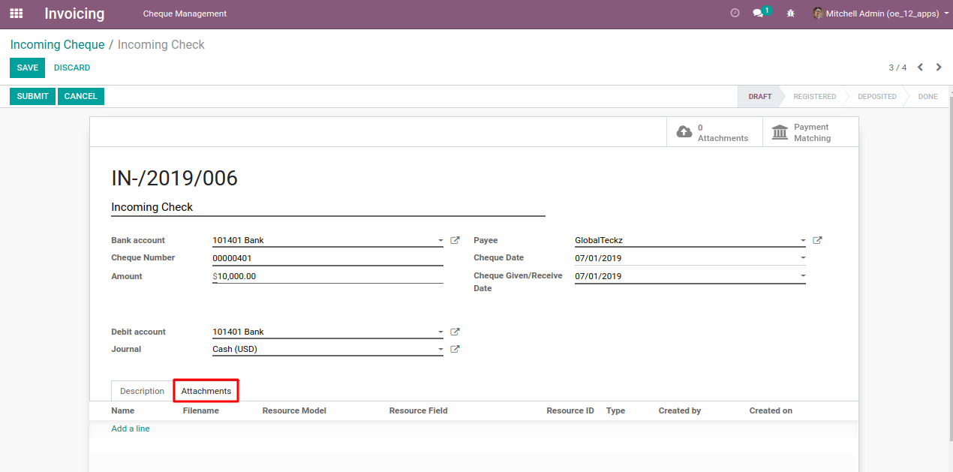Click the Payment Matching bank icon
The image size is (953, 472).
pos(780,132)
